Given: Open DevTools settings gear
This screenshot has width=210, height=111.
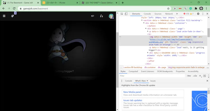Looking at the screenshot, I should click(198, 14).
